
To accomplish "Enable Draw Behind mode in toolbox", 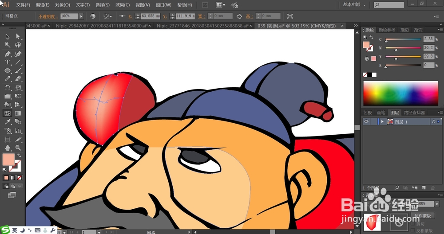I will (13, 186).
